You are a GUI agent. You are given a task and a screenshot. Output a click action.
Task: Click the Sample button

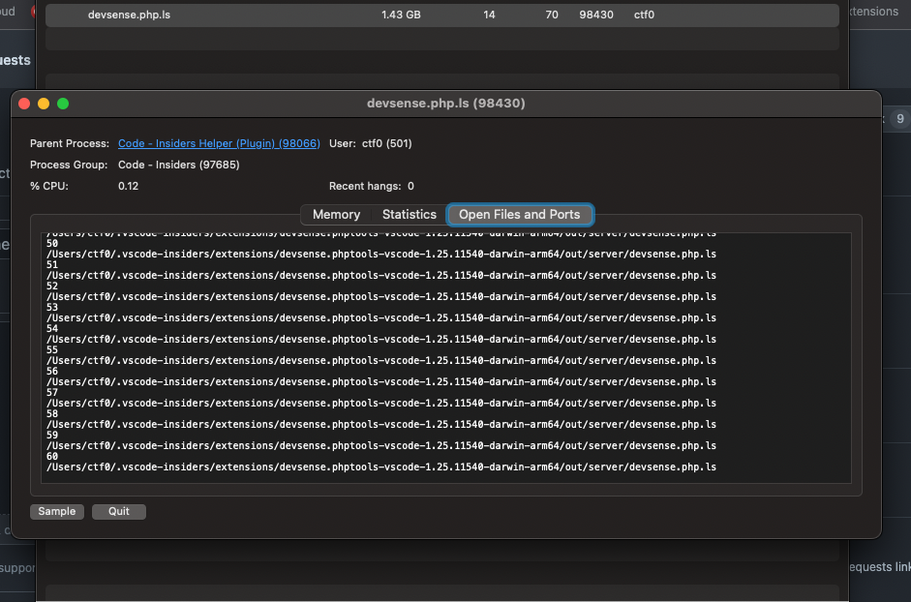click(x=56, y=511)
